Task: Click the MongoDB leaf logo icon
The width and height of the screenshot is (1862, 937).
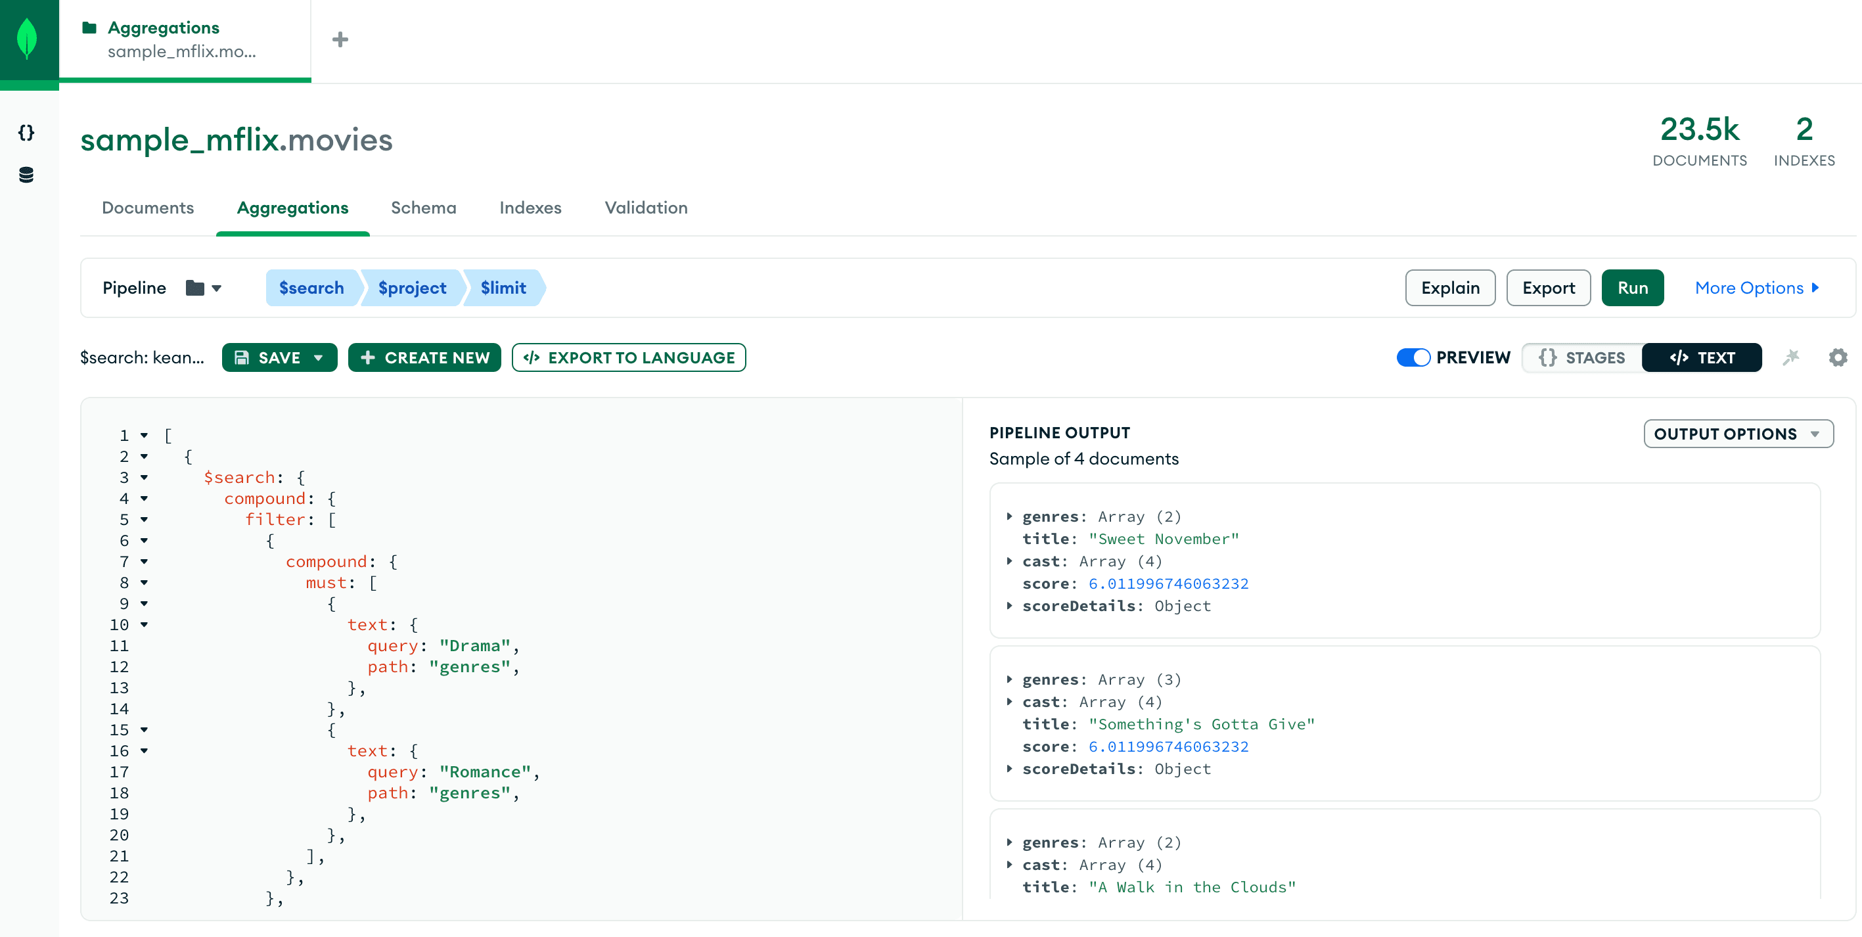Action: pyautogui.click(x=28, y=38)
